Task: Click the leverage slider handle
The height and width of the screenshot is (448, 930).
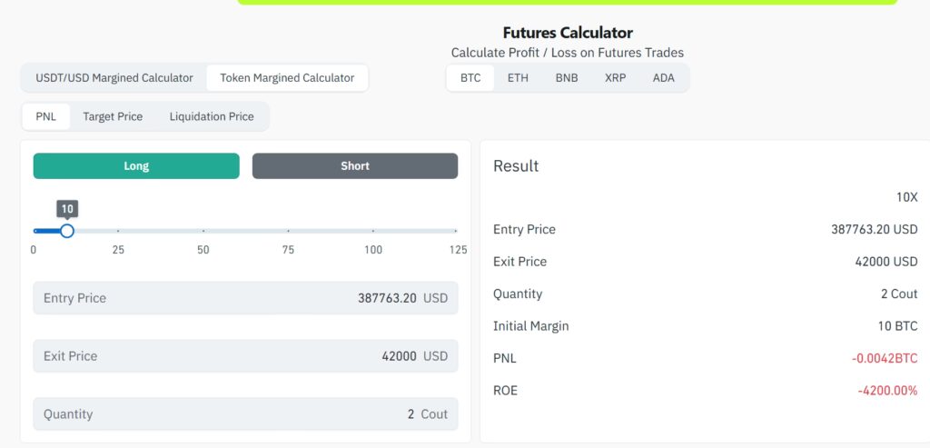Action: point(66,231)
